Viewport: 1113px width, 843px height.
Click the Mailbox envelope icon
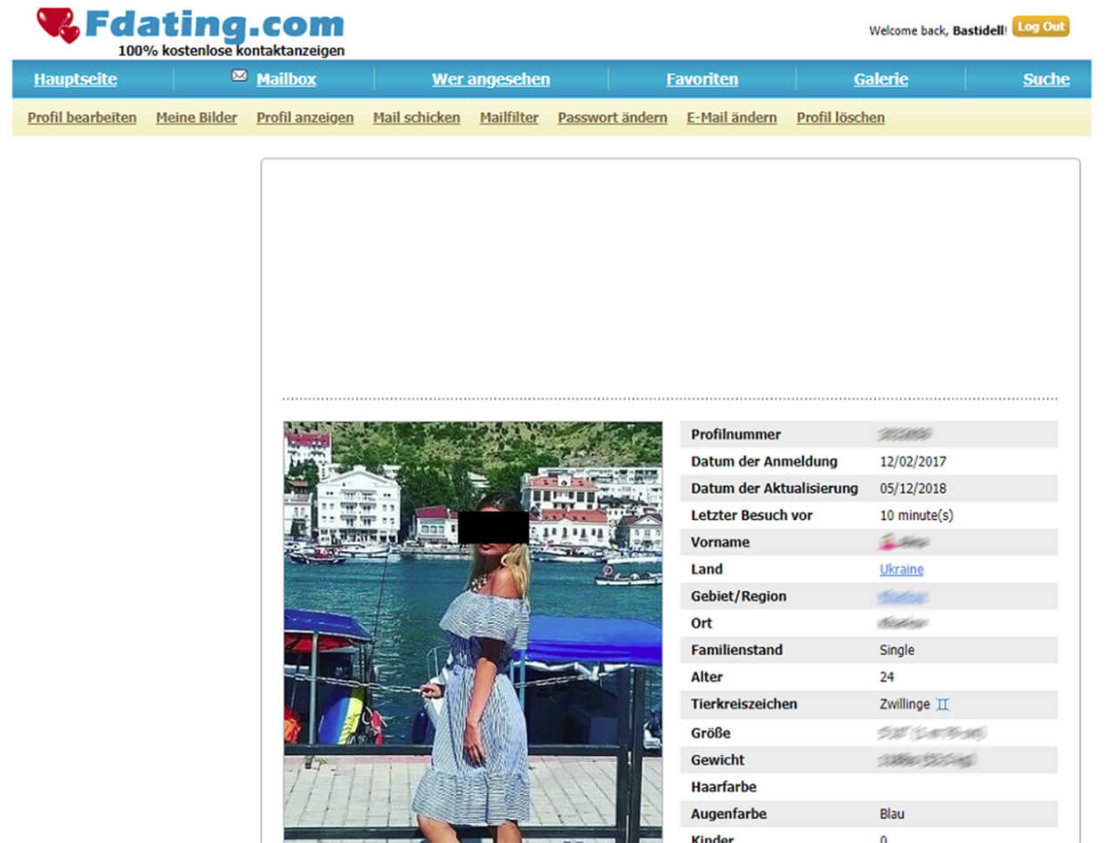tap(240, 76)
